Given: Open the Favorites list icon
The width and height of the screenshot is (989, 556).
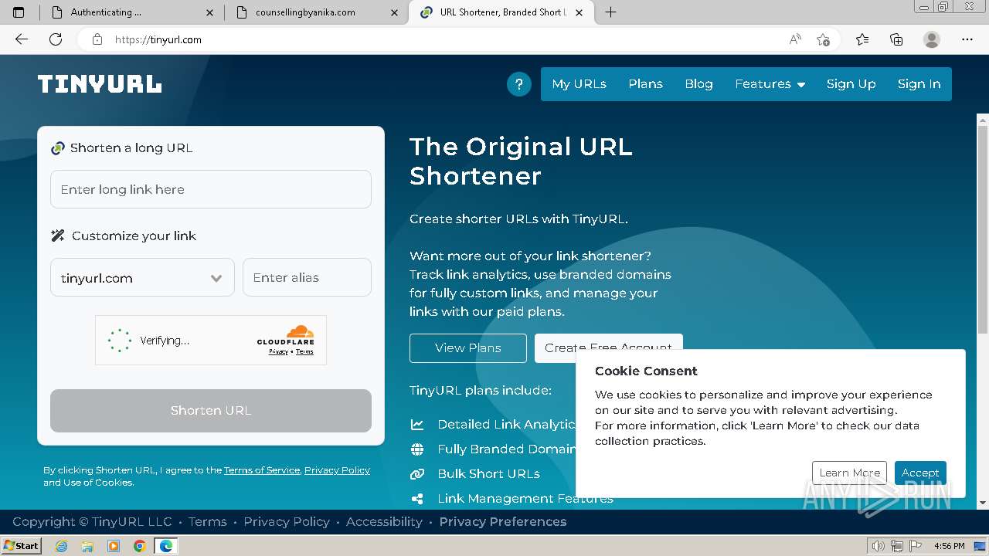Looking at the screenshot, I should coord(862,39).
